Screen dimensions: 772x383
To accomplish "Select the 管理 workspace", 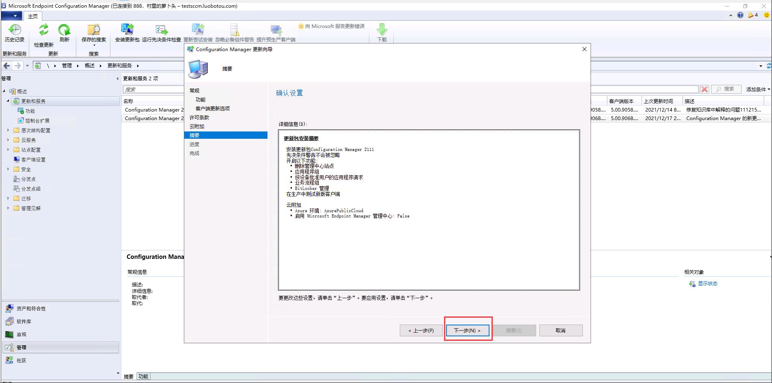I will pyautogui.click(x=61, y=347).
